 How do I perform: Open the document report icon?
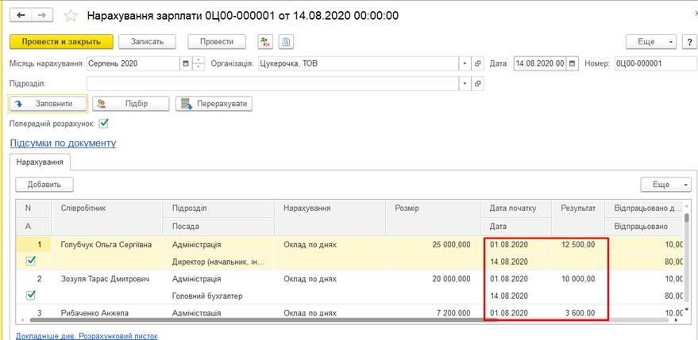click(x=286, y=42)
